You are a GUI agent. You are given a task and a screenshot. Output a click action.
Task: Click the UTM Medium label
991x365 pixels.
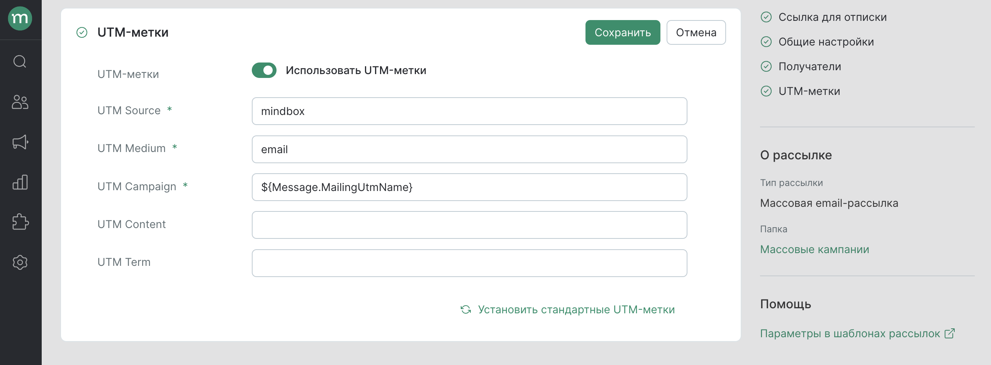pos(131,148)
